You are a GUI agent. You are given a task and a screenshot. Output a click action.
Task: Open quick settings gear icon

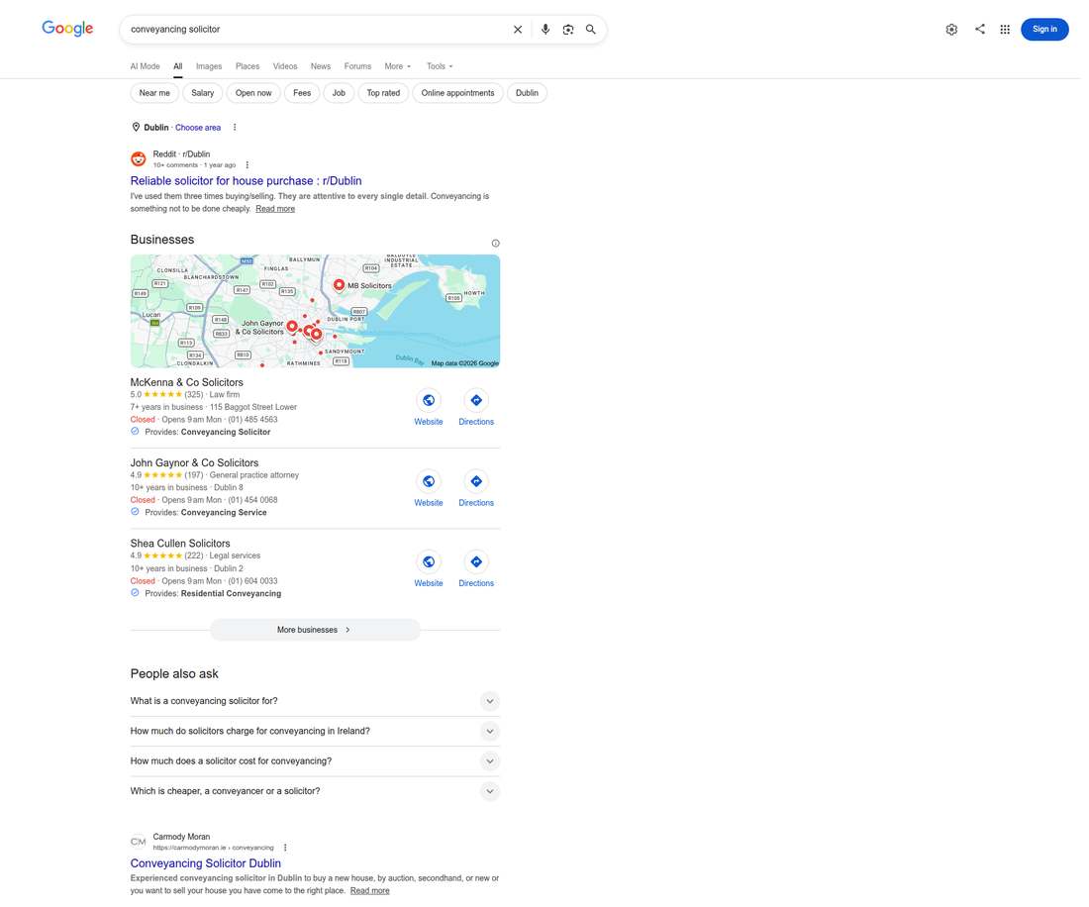tap(951, 29)
